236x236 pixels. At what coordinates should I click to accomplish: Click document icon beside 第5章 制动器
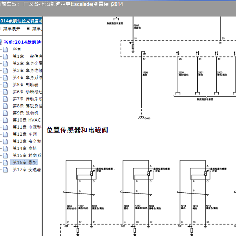click(x=5, y=85)
